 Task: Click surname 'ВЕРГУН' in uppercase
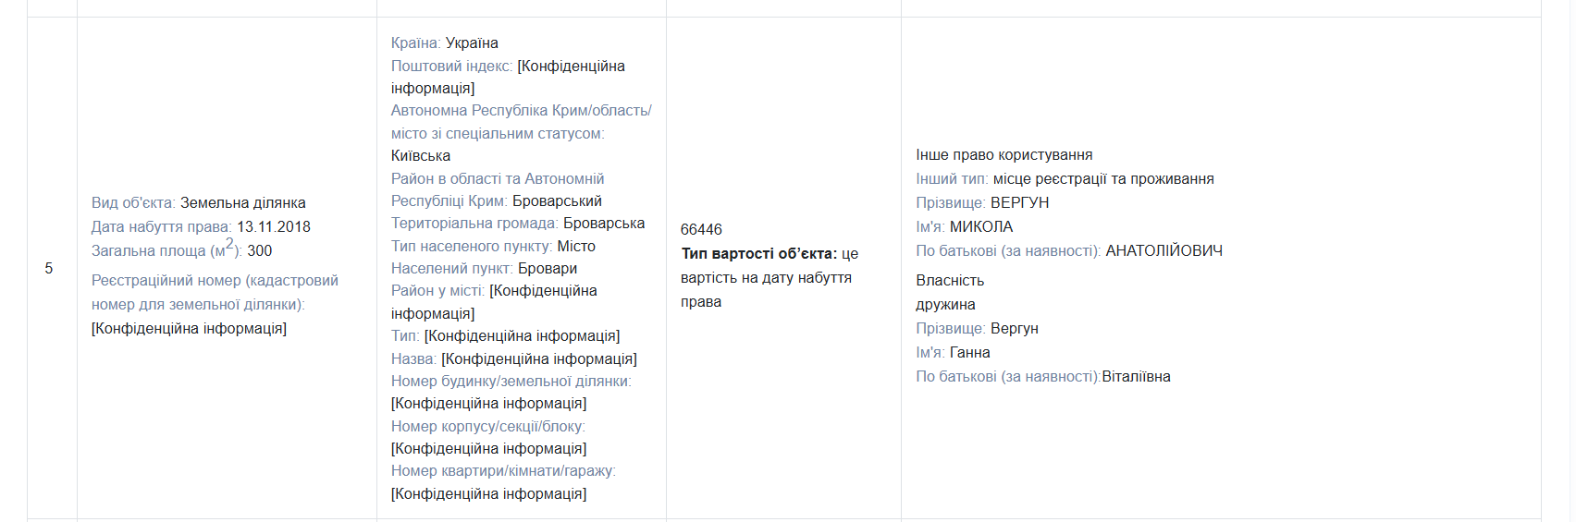pos(1019,202)
